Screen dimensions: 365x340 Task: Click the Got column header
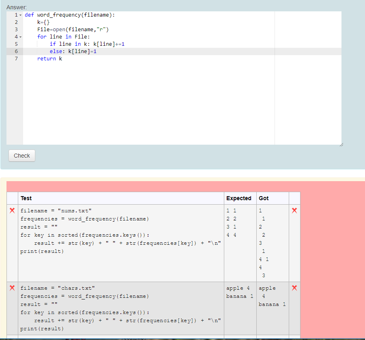(264, 198)
